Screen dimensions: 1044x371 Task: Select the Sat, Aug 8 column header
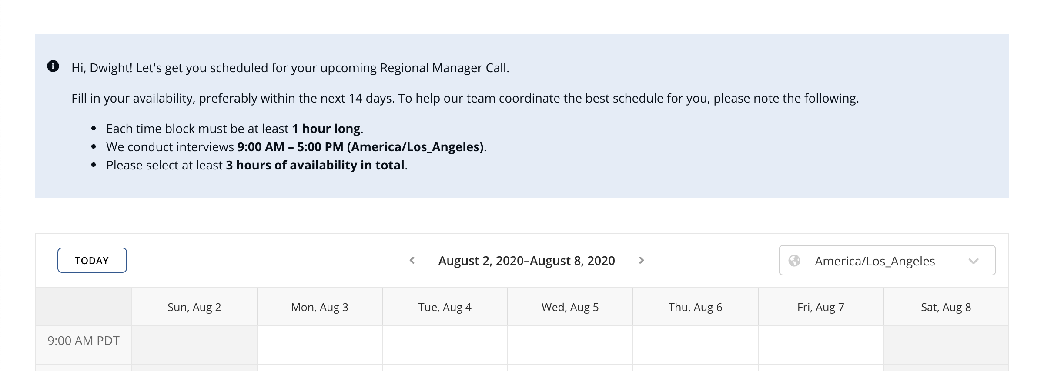coord(946,307)
